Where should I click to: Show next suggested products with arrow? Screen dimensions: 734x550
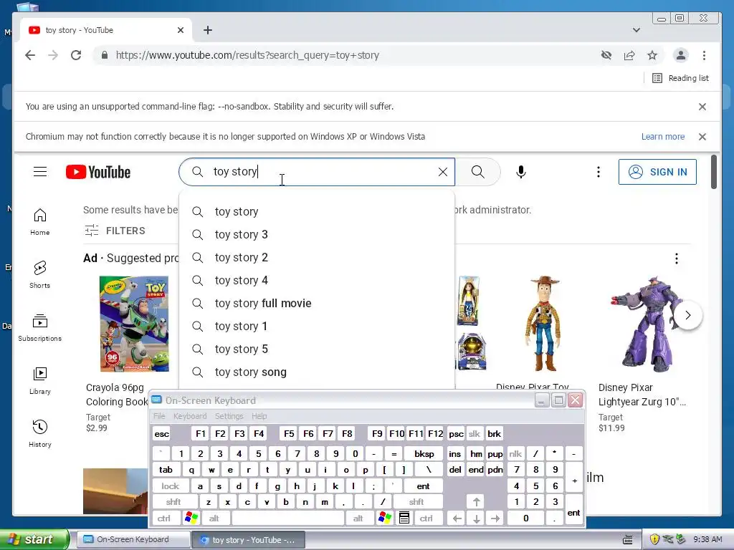tap(687, 315)
